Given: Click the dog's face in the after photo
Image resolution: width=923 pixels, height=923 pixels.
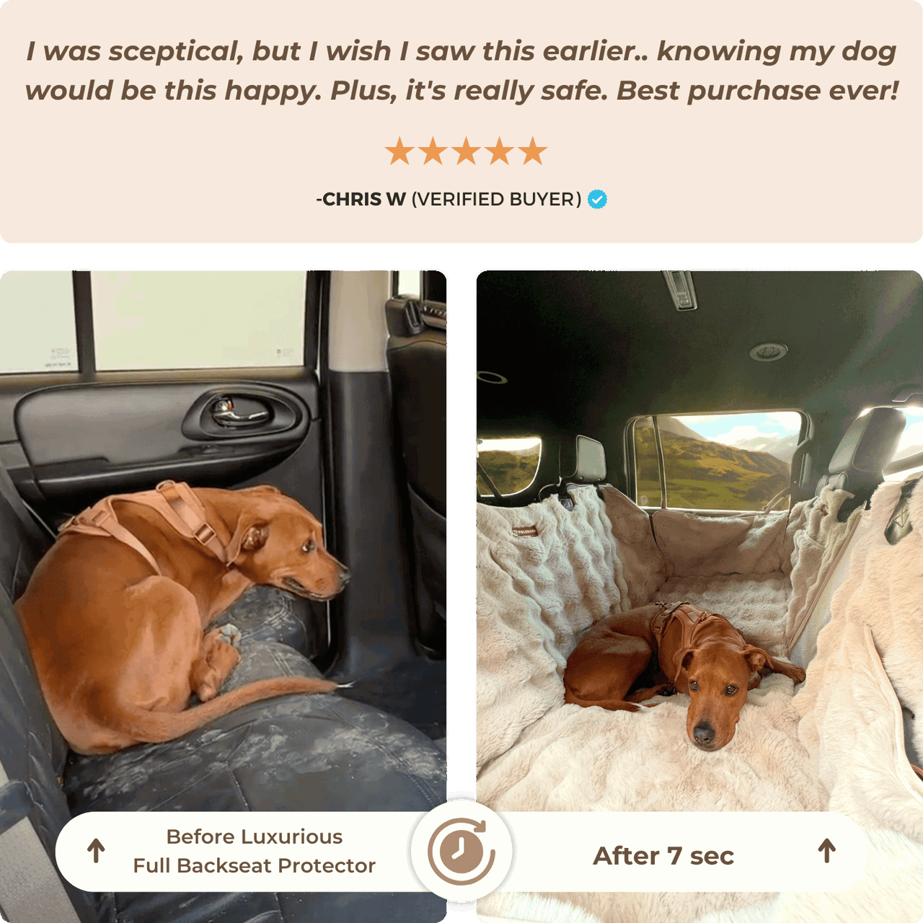Looking at the screenshot, I should point(710,699).
